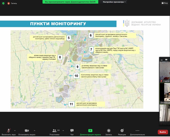Expand video options arrow next to camera
The width and height of the screenshot is (170, 137).
click(x=35, y=130)
